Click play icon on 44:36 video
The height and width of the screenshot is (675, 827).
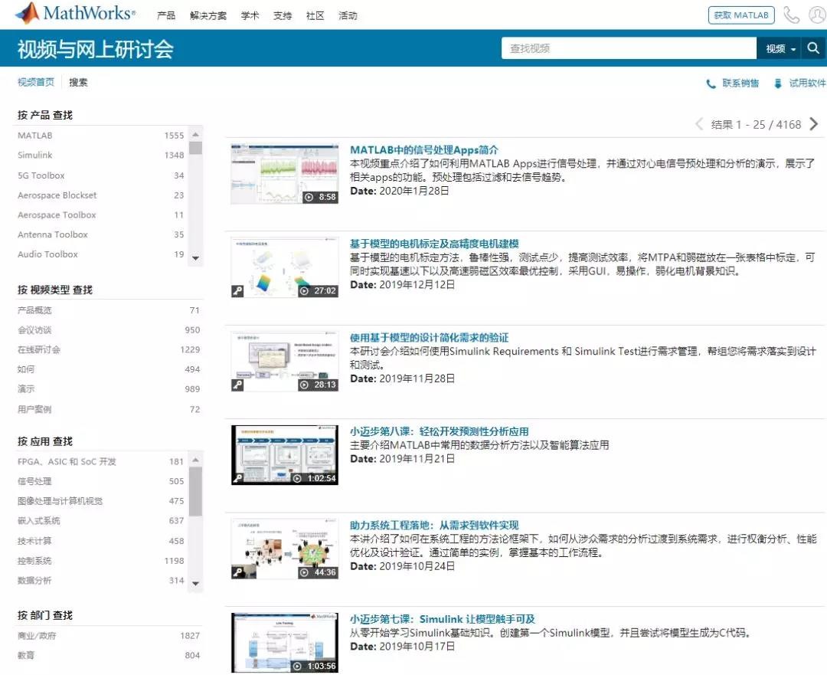(304, 572)
